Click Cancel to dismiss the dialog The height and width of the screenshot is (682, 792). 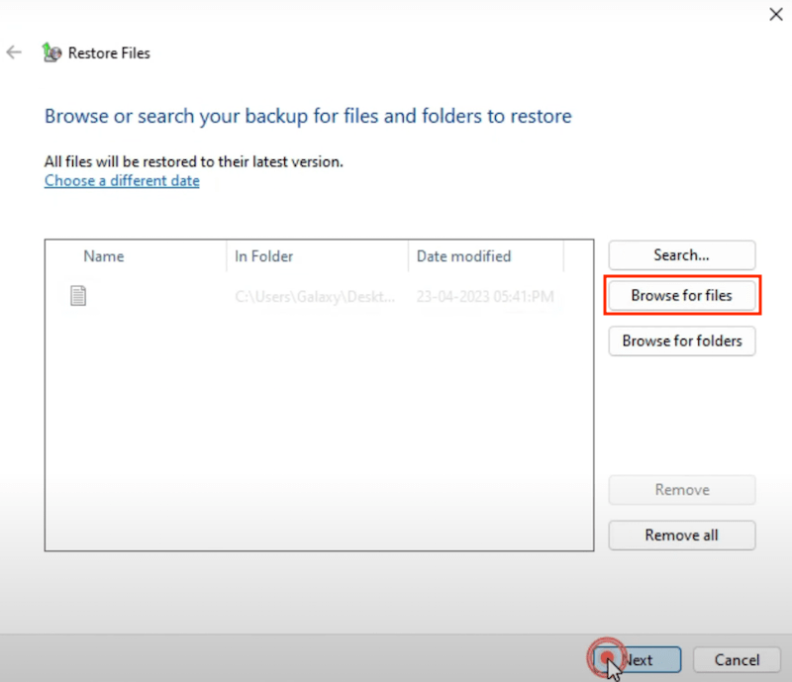pos(737,659)
